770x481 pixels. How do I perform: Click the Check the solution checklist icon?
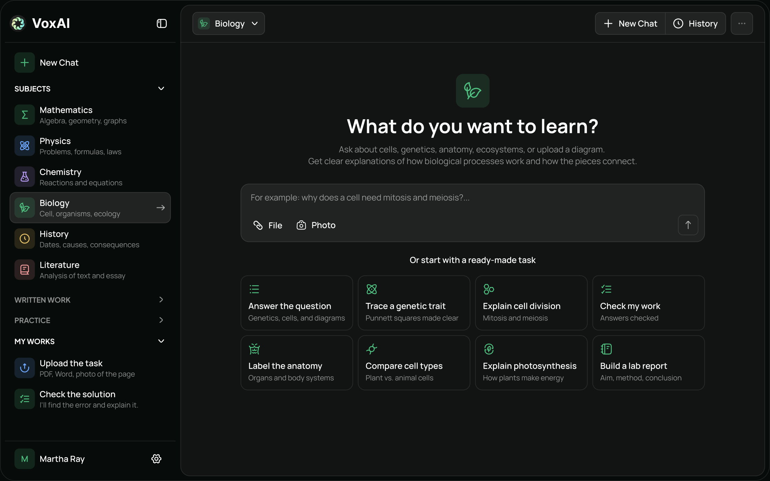click(25, 399)
